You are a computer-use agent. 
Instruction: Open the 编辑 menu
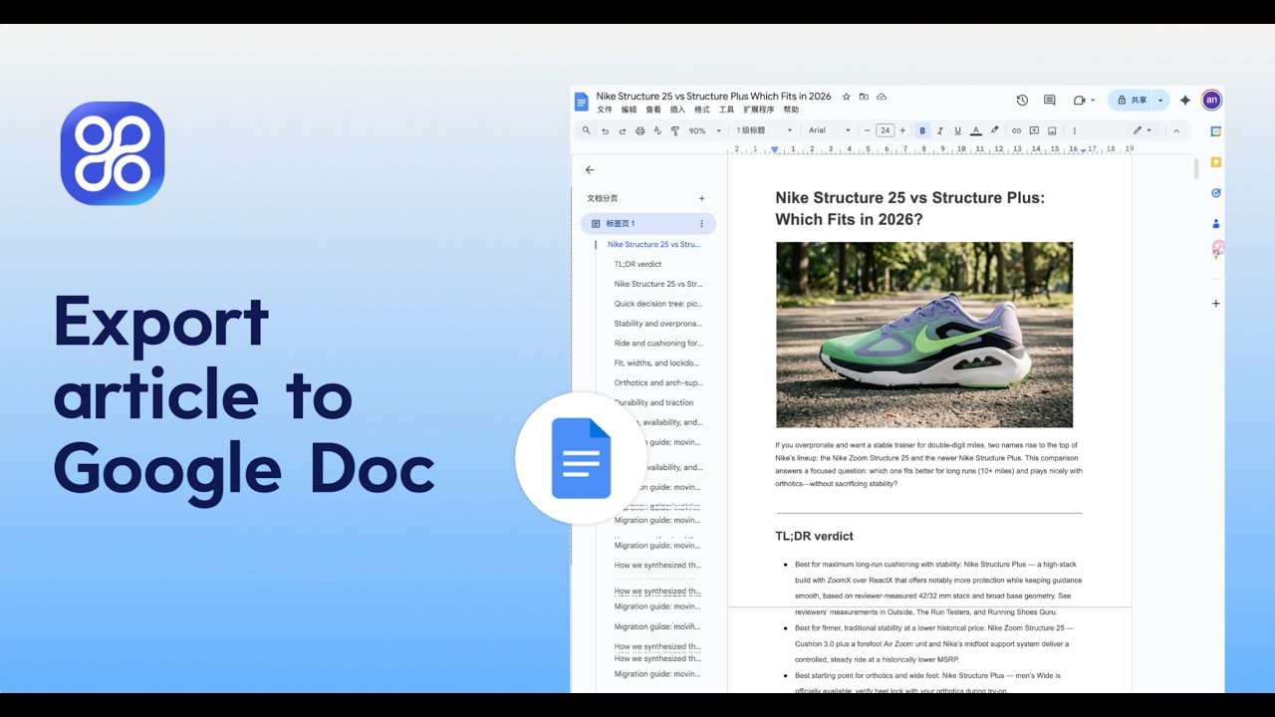coord(629,110)
